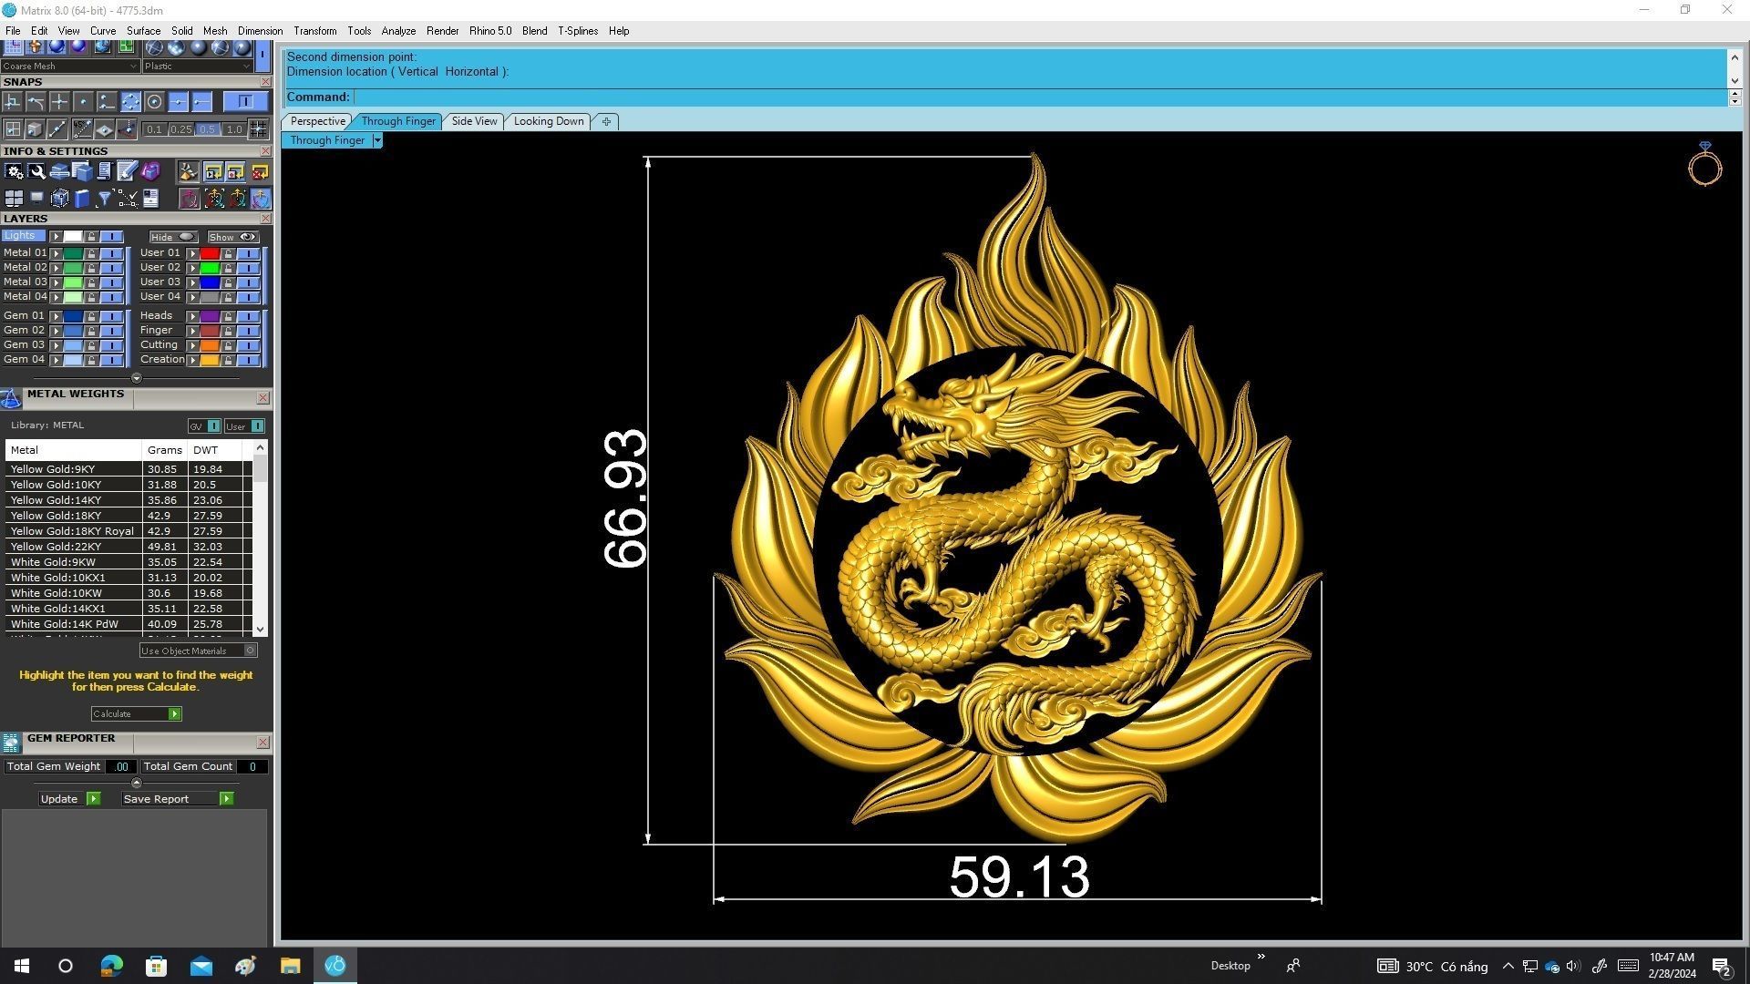
Task: Open the Transform menu
Action: click(x=314, y=31)
